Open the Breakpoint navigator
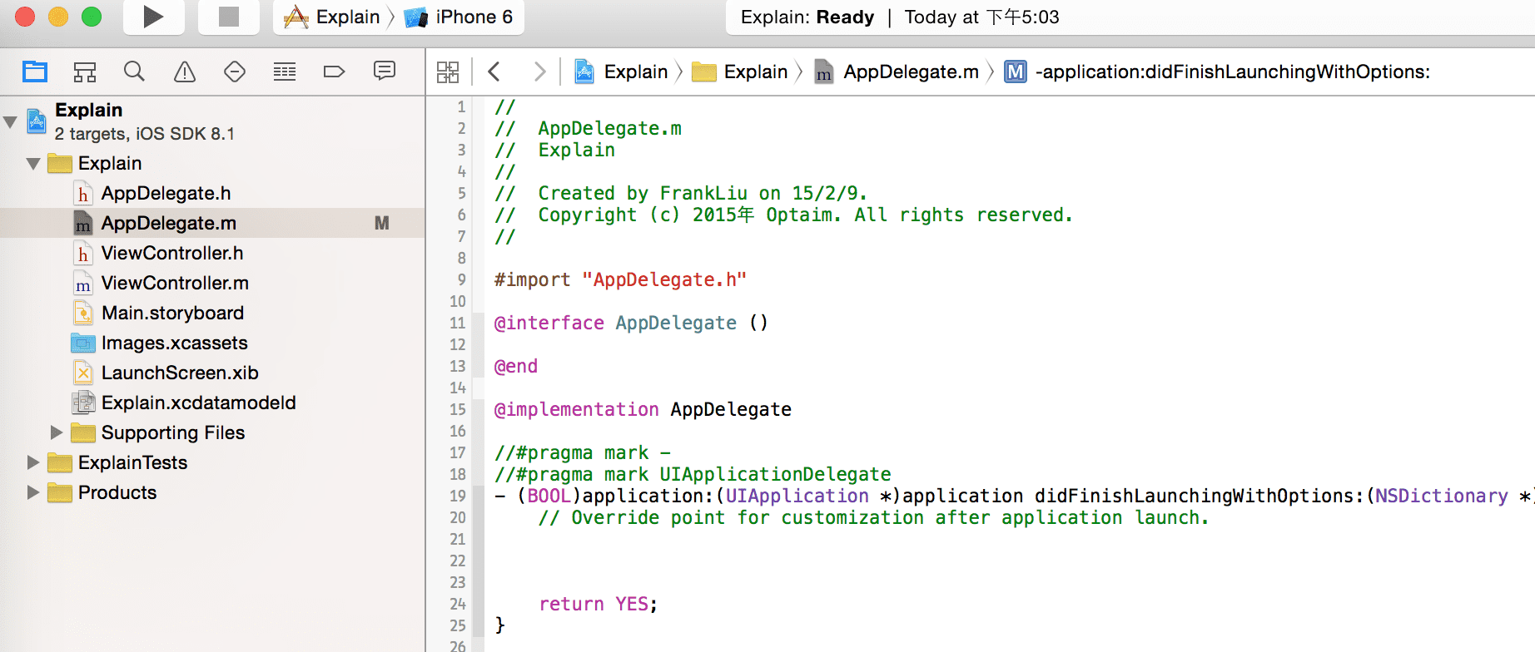The image size is (1535, 652). pyautogui.click(x=334, y=72)
